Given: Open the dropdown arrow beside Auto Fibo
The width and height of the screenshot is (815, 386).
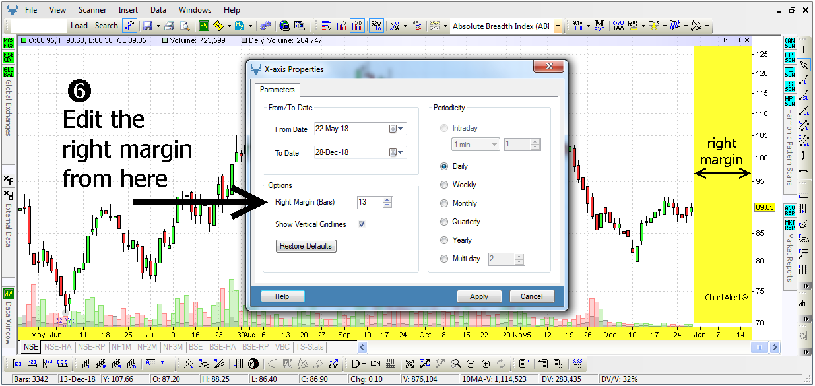Looking at the screenshot, I should click(587, 26).
